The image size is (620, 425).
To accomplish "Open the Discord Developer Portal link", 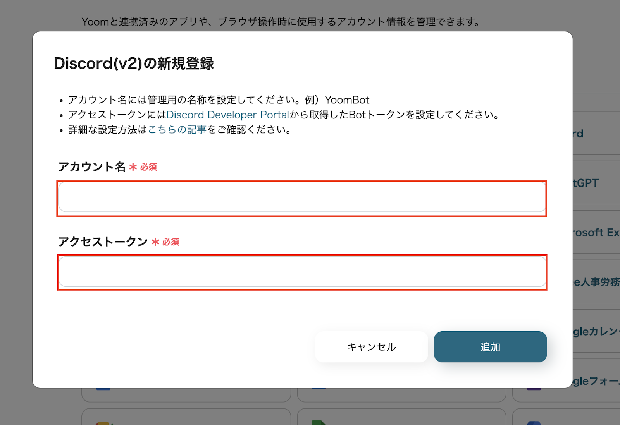I will tap(228, 115).
